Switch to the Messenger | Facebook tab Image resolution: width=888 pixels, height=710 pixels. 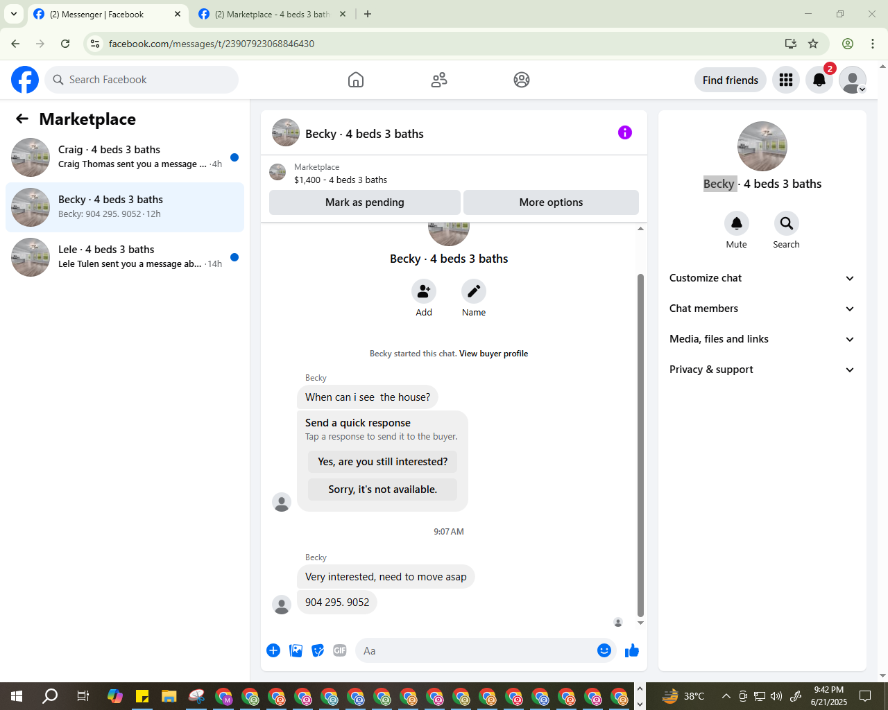(x=108, y=14)
